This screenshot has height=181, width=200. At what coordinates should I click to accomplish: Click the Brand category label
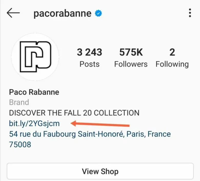coord(19,102)
